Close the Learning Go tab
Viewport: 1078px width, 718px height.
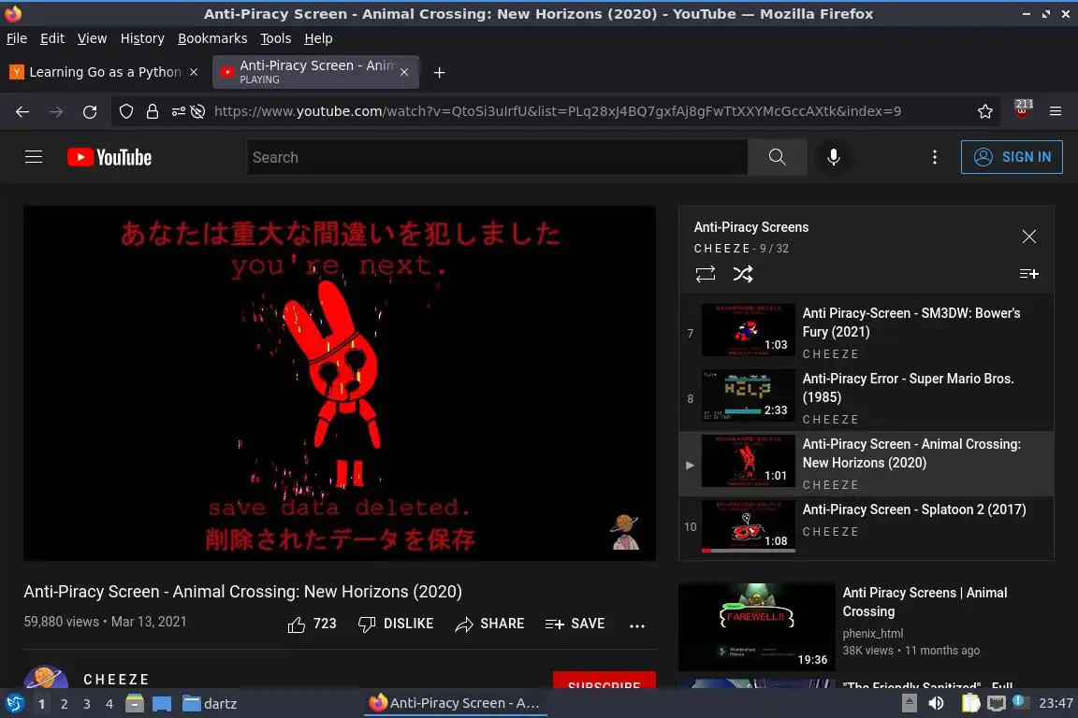pyautogui.click(x=194, y=72)
